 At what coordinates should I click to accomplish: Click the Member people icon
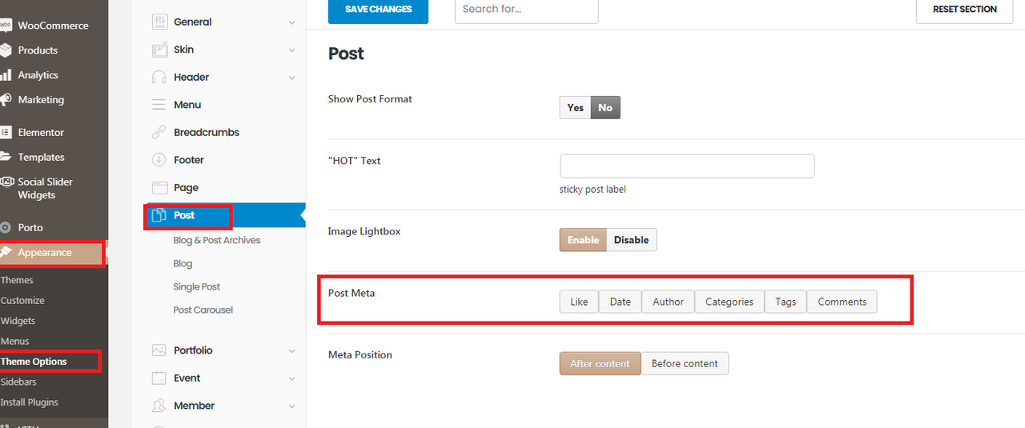click(x=159, y=406)
